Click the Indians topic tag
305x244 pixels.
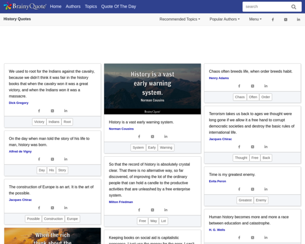click(x=54, y=122)
